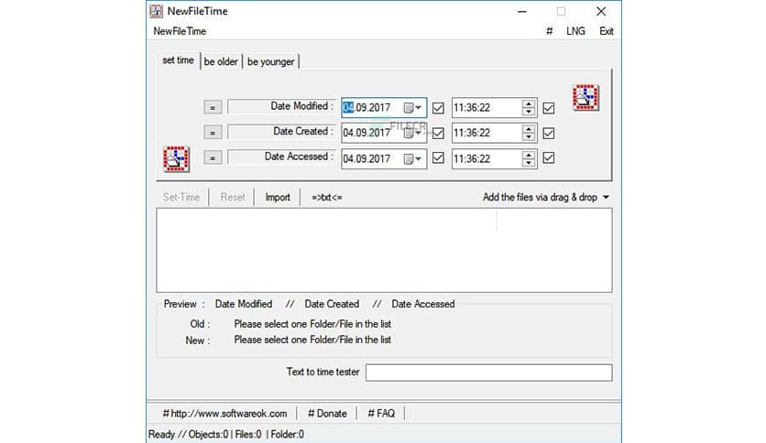Click the Import button

click(278, 197)
